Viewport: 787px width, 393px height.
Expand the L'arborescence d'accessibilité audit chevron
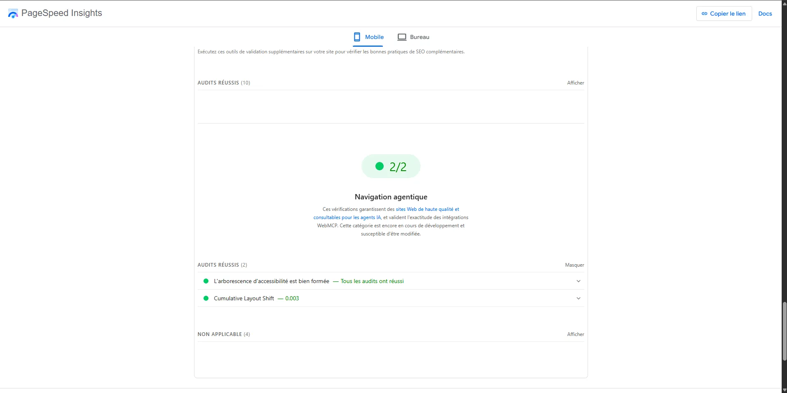point(579,281)
